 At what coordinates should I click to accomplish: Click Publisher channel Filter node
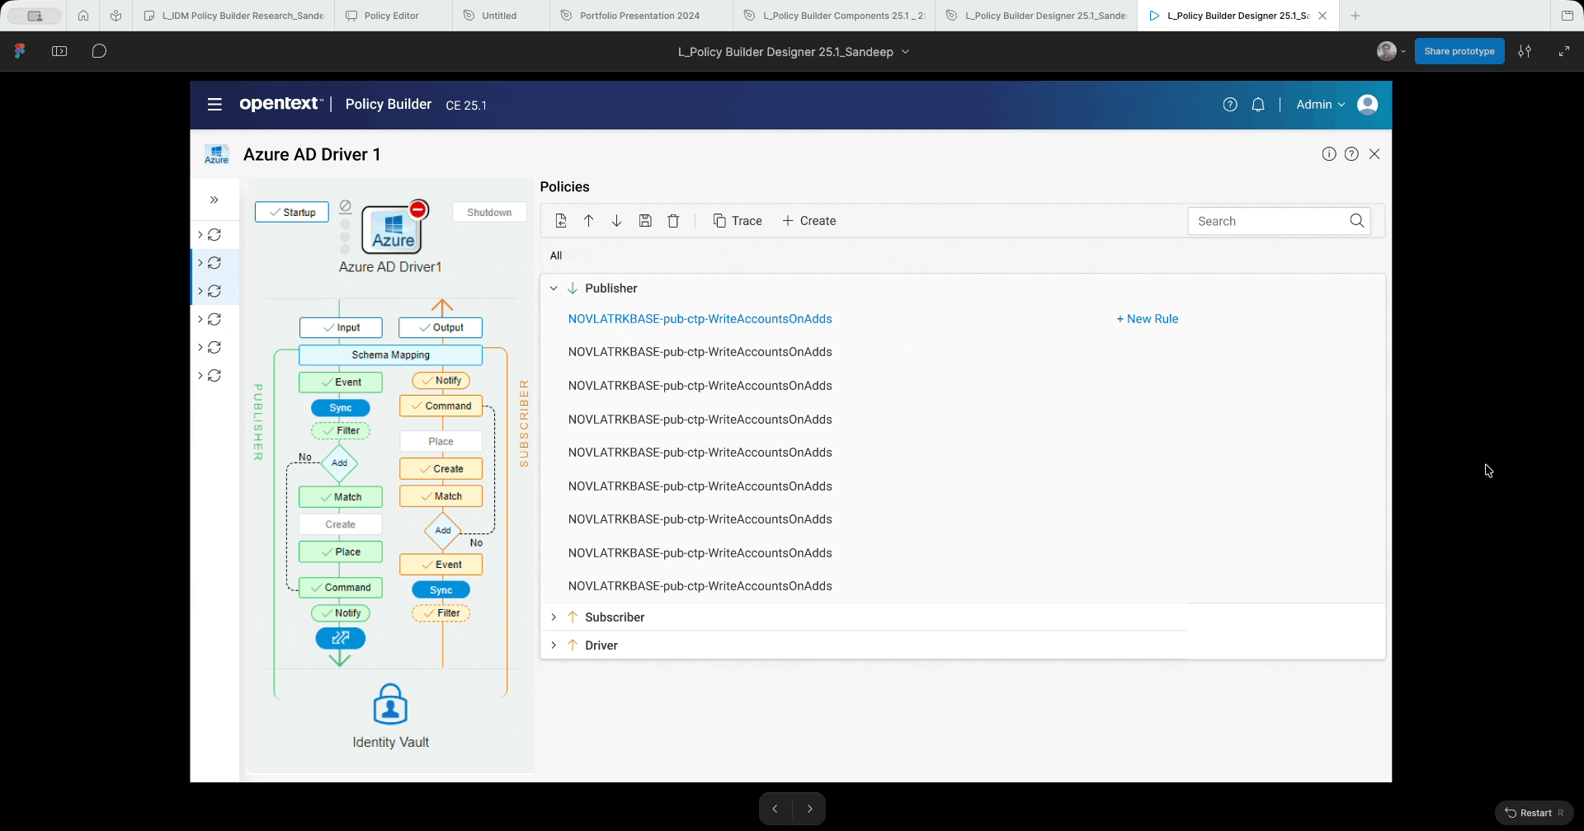[x=341, y=431]
